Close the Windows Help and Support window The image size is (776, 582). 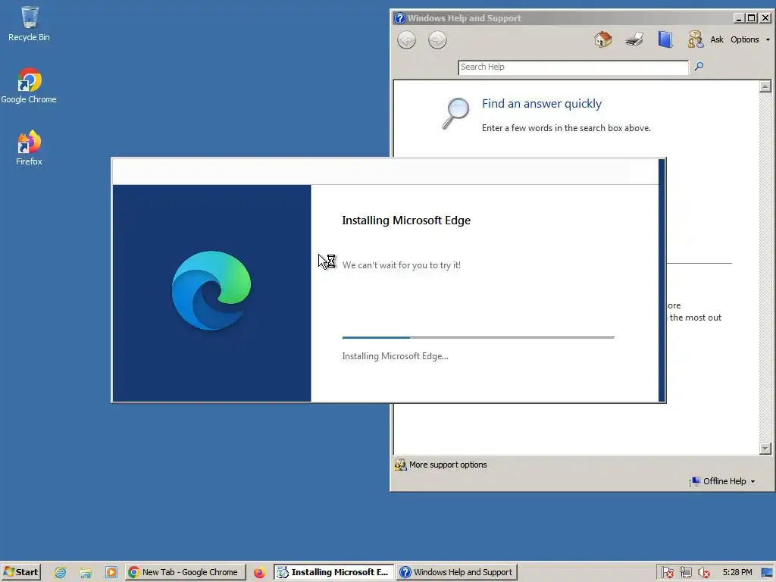click(765, 18)
